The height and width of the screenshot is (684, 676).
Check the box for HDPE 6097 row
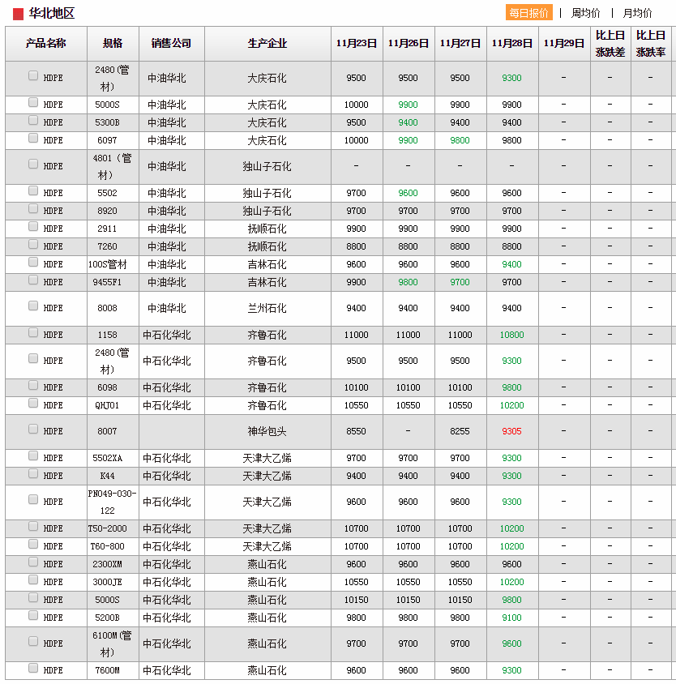click(x=33, y=139)
